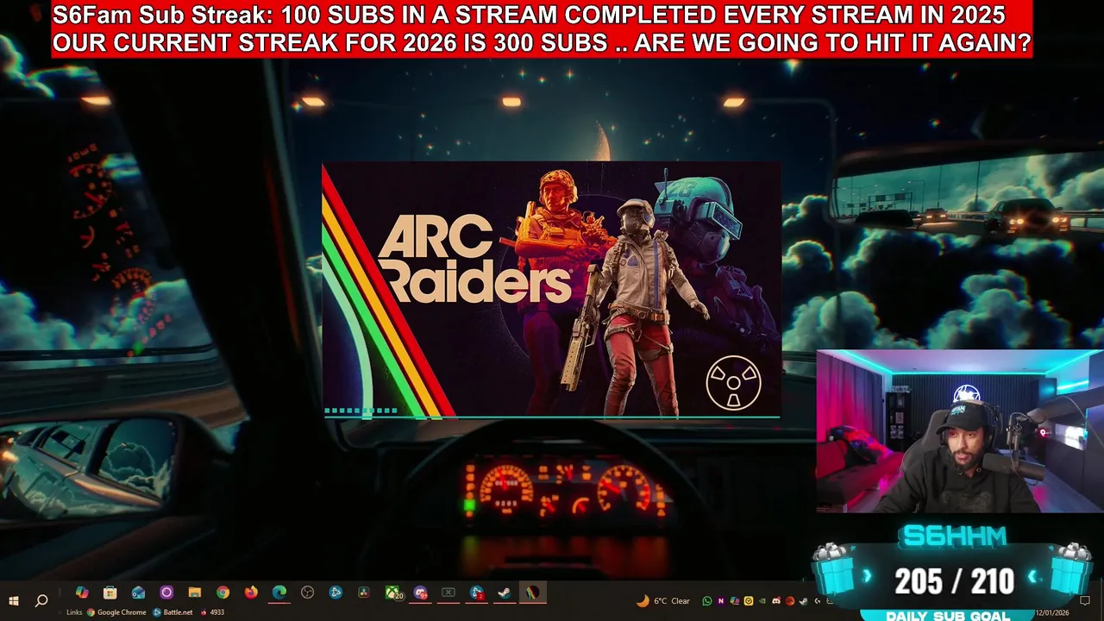Open Outlook mail from the taskbar
The image size is (1104, 621).
tap(138, 593)
